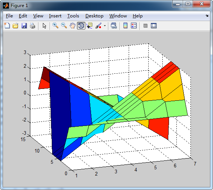Insert a legend using the toolbar icon
Viewport: 213px width, 190px height.
[x=133, y=26]
